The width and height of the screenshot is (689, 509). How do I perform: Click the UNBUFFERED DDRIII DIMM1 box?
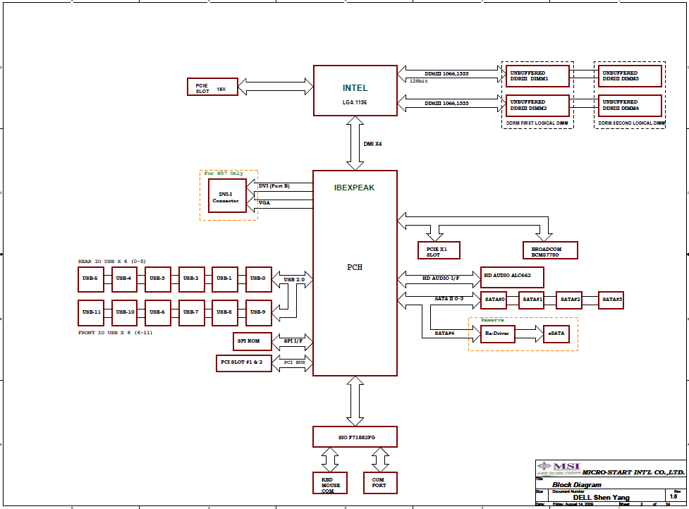537,76
